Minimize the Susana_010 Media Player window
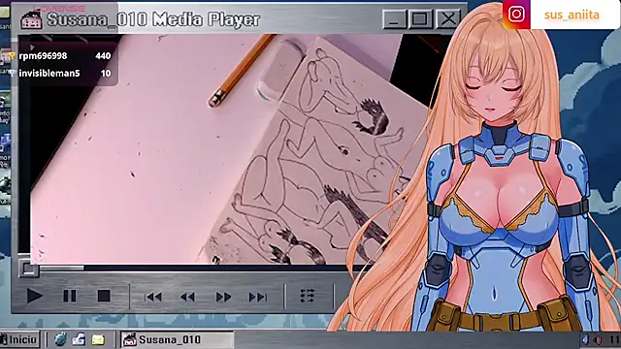Image resolution: width=621 pixels, height=349 pixels. pyautogui.click(x=394, y=18)
